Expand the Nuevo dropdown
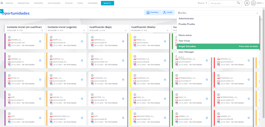The image size is (265, 127). [x=202, y=3]
